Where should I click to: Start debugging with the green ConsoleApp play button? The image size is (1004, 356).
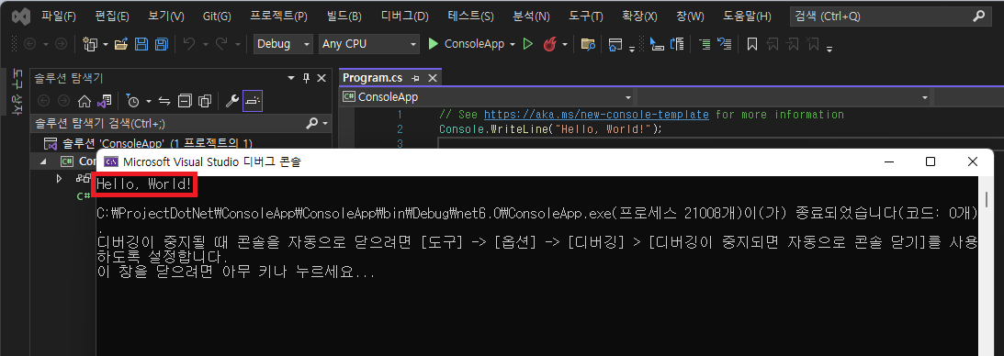(x=466, y=44)
